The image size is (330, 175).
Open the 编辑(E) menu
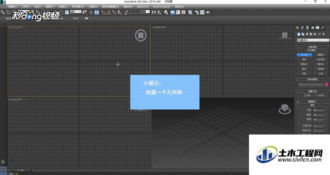click(12, 7)
